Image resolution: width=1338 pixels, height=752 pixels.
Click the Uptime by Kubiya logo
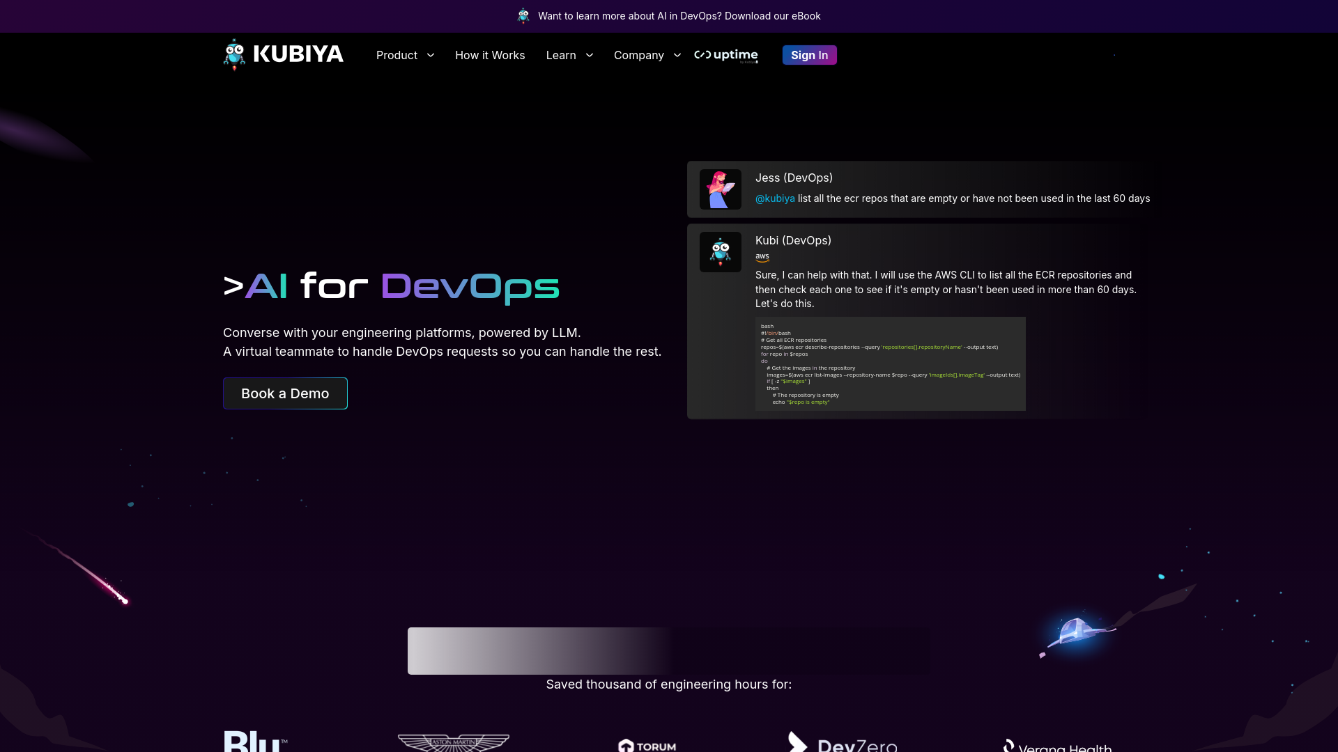click(725, 55)
